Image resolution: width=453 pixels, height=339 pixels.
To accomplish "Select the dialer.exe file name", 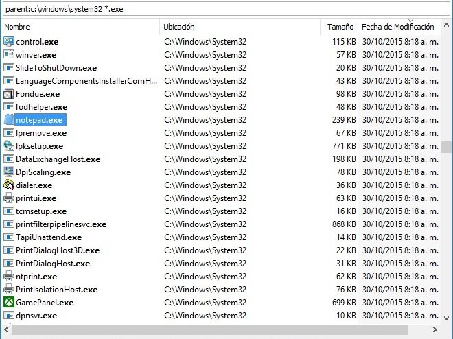I will 34,185.
